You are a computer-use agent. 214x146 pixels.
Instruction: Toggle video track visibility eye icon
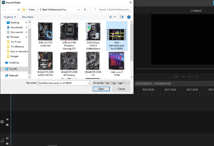click(x=7, y=119)
